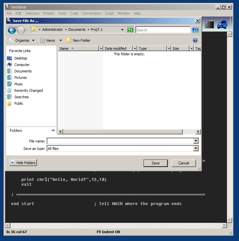Click editor horizontal scrollbar right arrow
Screen dimensions: 239x241
[x=224, y=225]
